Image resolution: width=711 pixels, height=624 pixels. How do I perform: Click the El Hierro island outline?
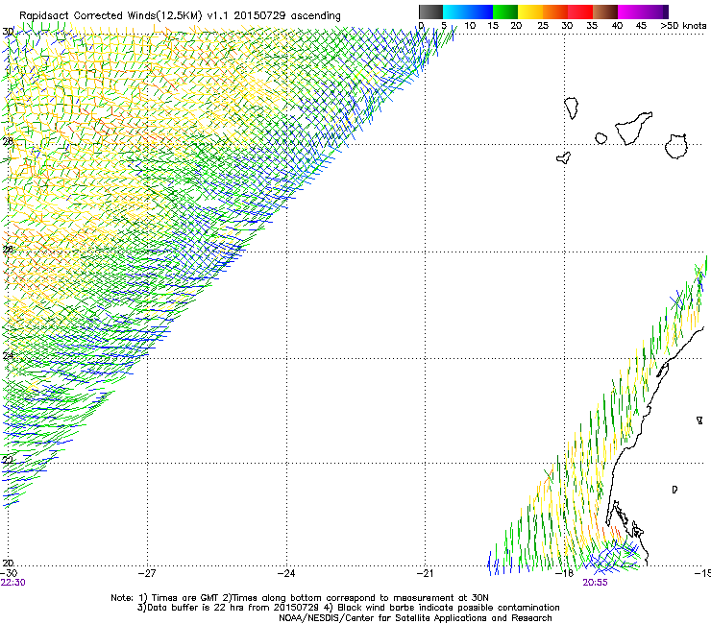(x=564, y=157)
